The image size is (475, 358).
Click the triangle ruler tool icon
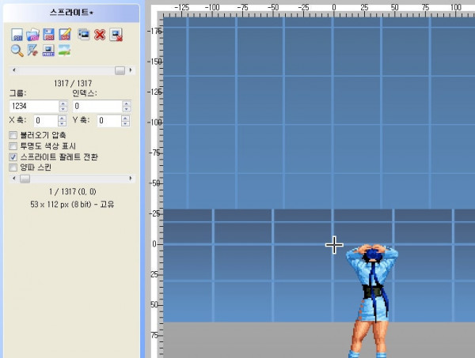tap(32, 51)
